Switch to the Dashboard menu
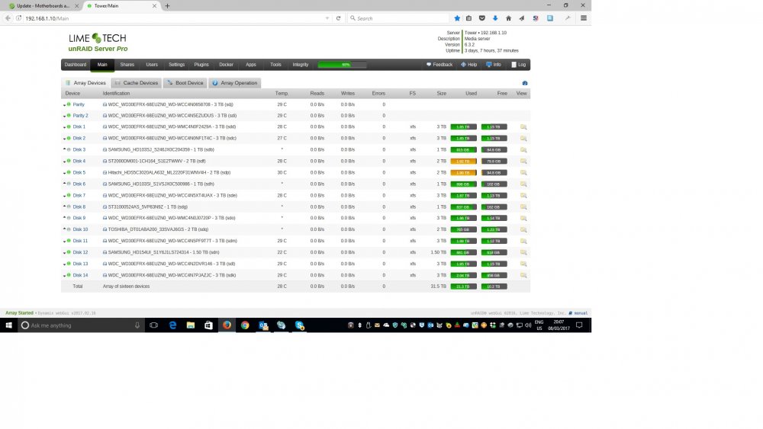Image resolution: width=763 pixels, height=429 pixels. (76, 65)
